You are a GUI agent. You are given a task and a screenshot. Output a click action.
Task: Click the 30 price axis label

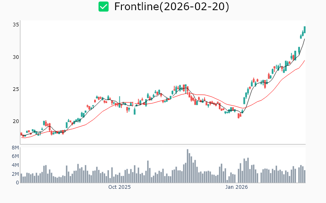[x=16, y=57]
